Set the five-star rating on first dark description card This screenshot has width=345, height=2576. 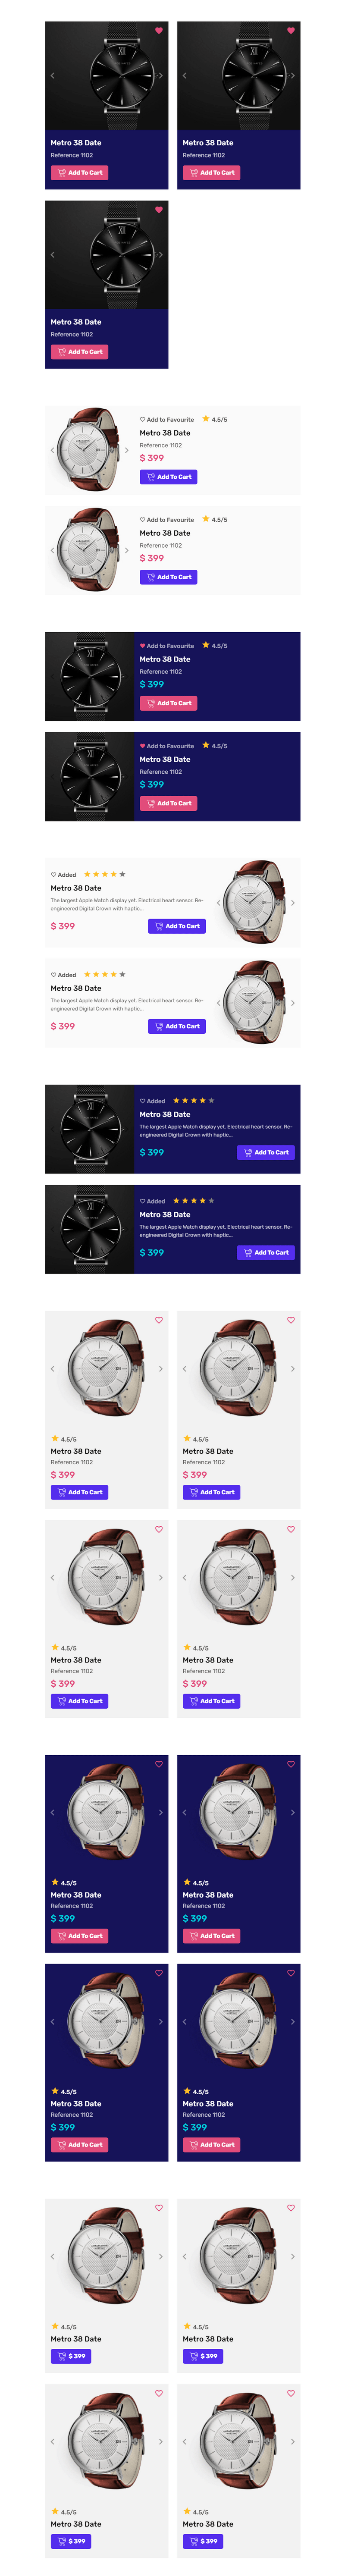click(211, 1100)
